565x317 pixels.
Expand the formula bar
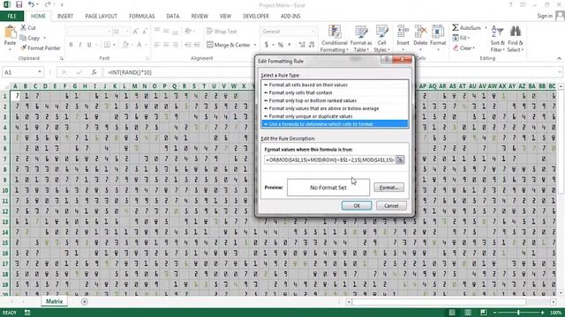[x=559, y=72]
